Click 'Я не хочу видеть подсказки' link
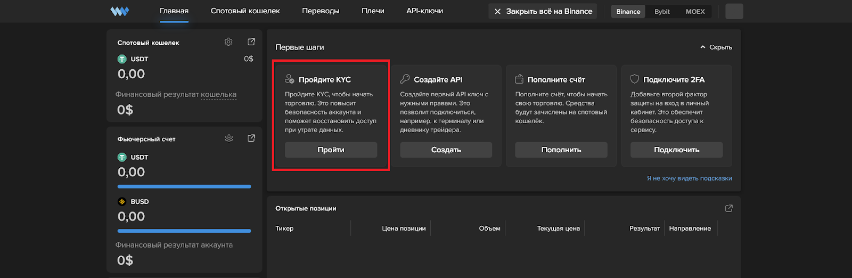This screenshot has height=278, width=852. coord(689,178)
